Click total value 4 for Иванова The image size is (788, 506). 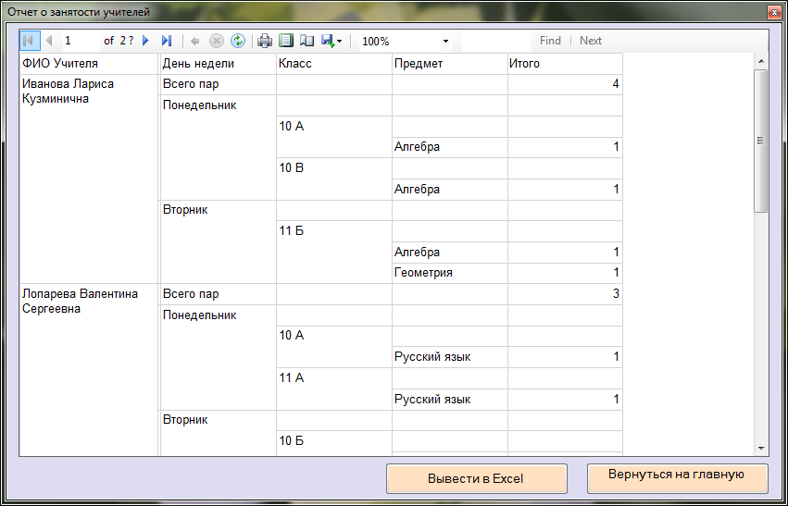tap(566, 84)
